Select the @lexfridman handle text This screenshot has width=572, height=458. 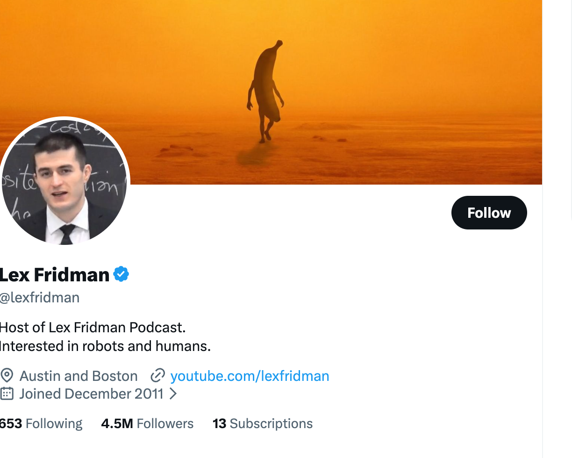(x=40, y=297)
